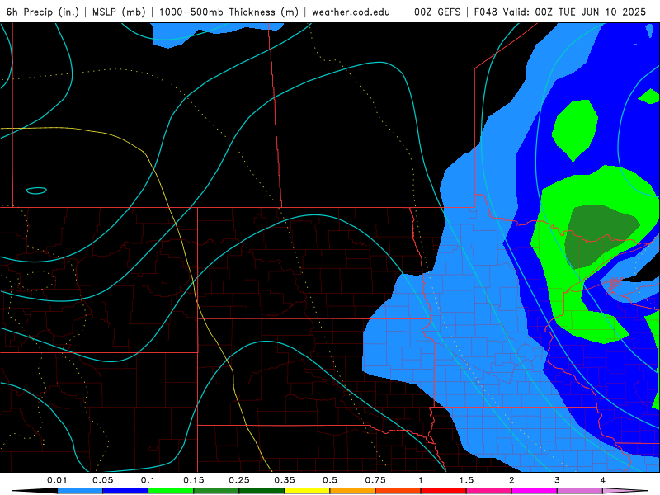Click the '1000-500mb Thickness (m)' label
660x495 pixels.
pos(229,12)
